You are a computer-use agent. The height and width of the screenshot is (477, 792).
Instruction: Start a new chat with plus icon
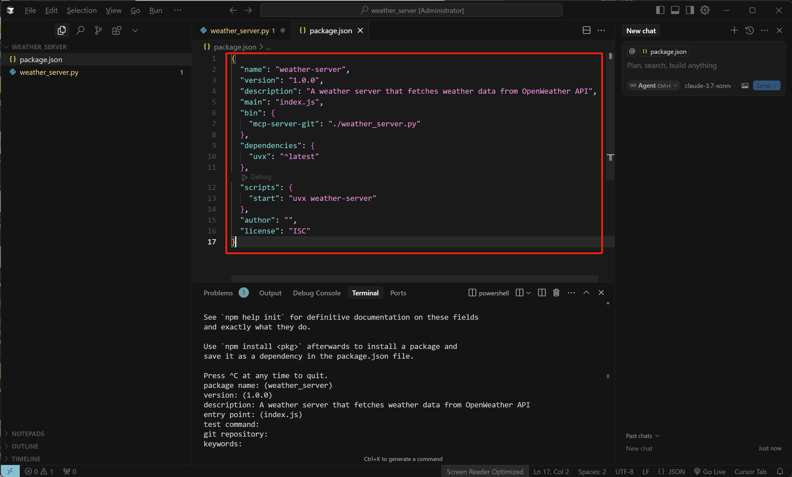coord(734,30)
